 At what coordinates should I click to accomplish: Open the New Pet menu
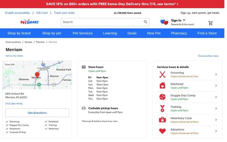click(x=154, y=33)
